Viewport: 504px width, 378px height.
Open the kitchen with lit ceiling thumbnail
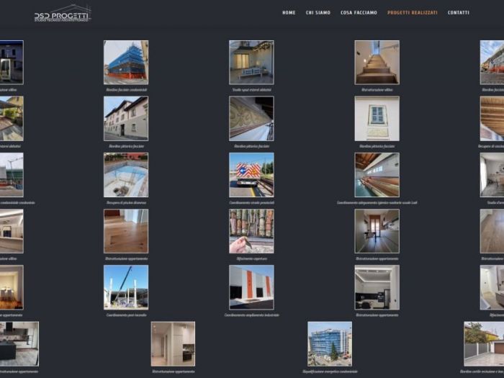(377, 287)
